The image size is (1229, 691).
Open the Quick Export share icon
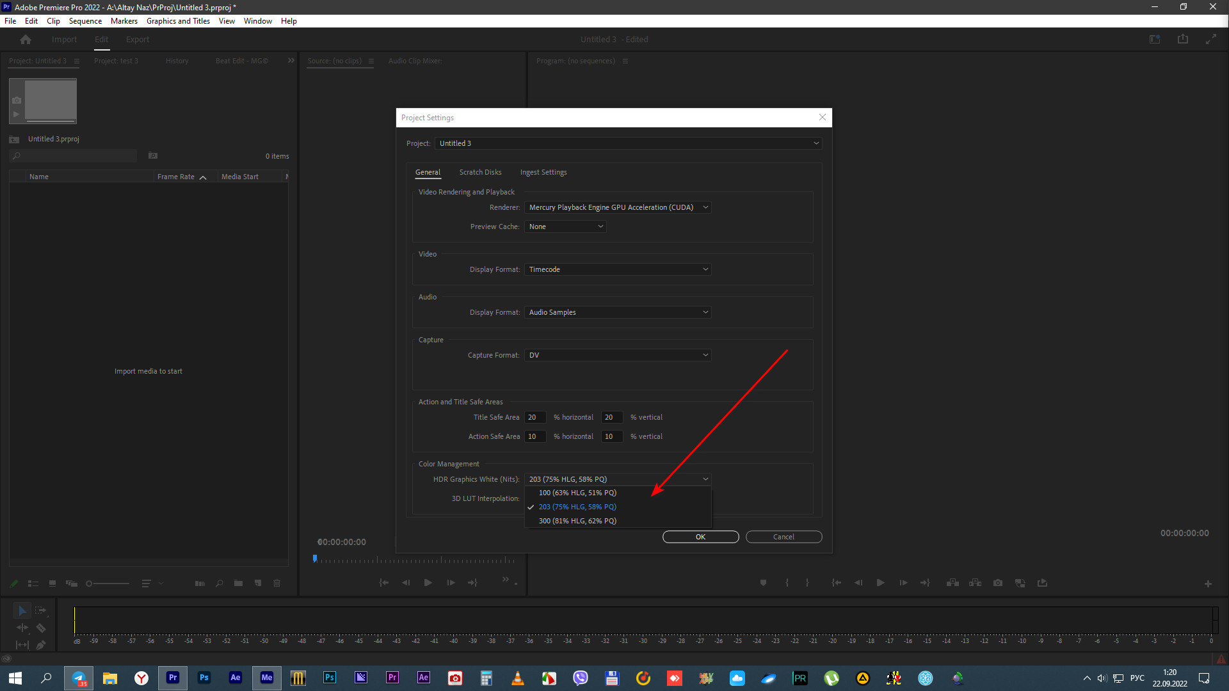pos(1183,40)
